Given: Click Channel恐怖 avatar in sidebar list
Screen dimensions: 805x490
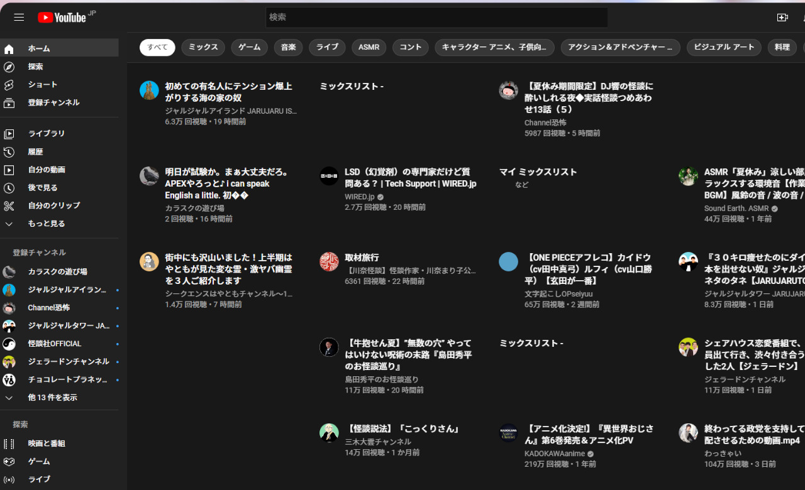Looking at the screenshot, I should pos(9,308).
